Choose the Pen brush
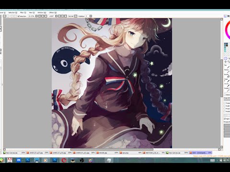 tap(227, 67)
